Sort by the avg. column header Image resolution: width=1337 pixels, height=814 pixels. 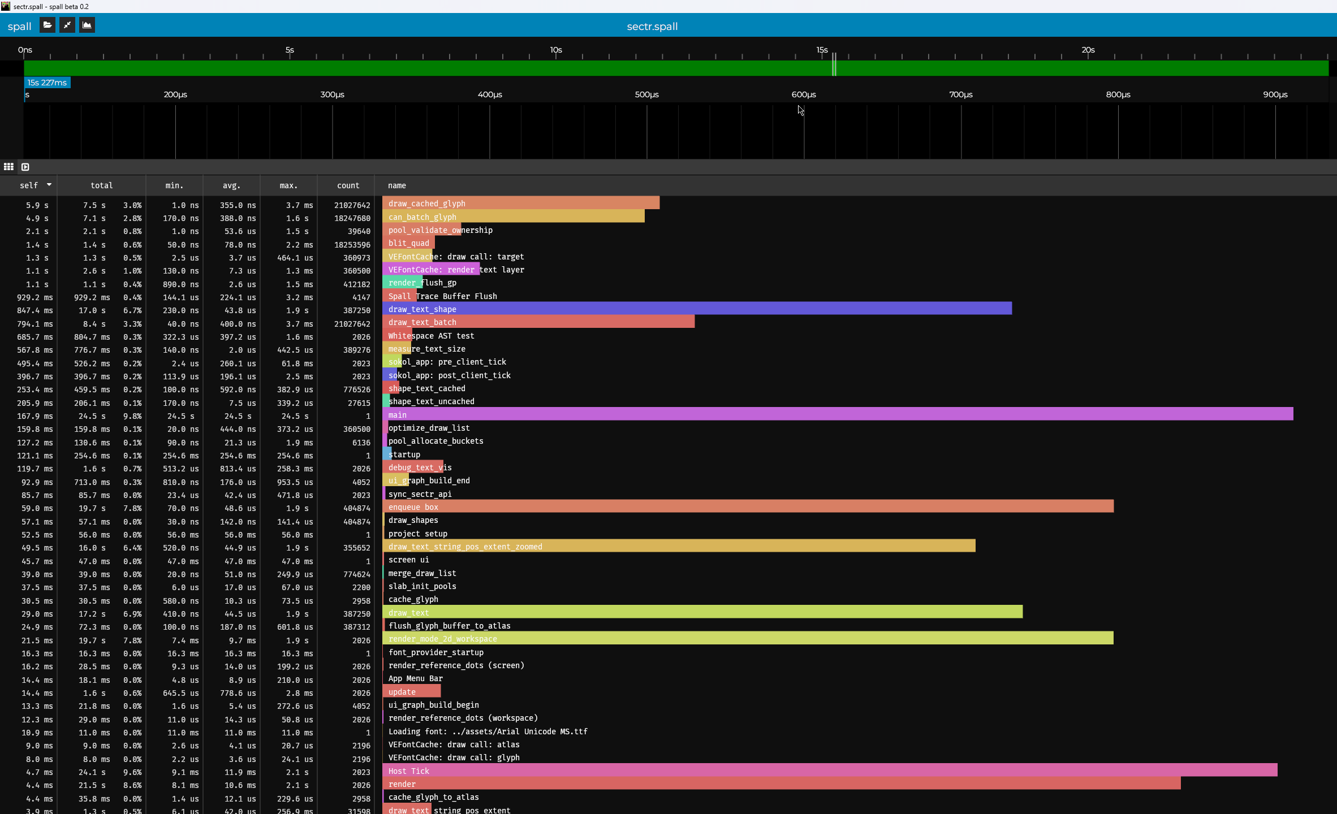coord(231,185)
